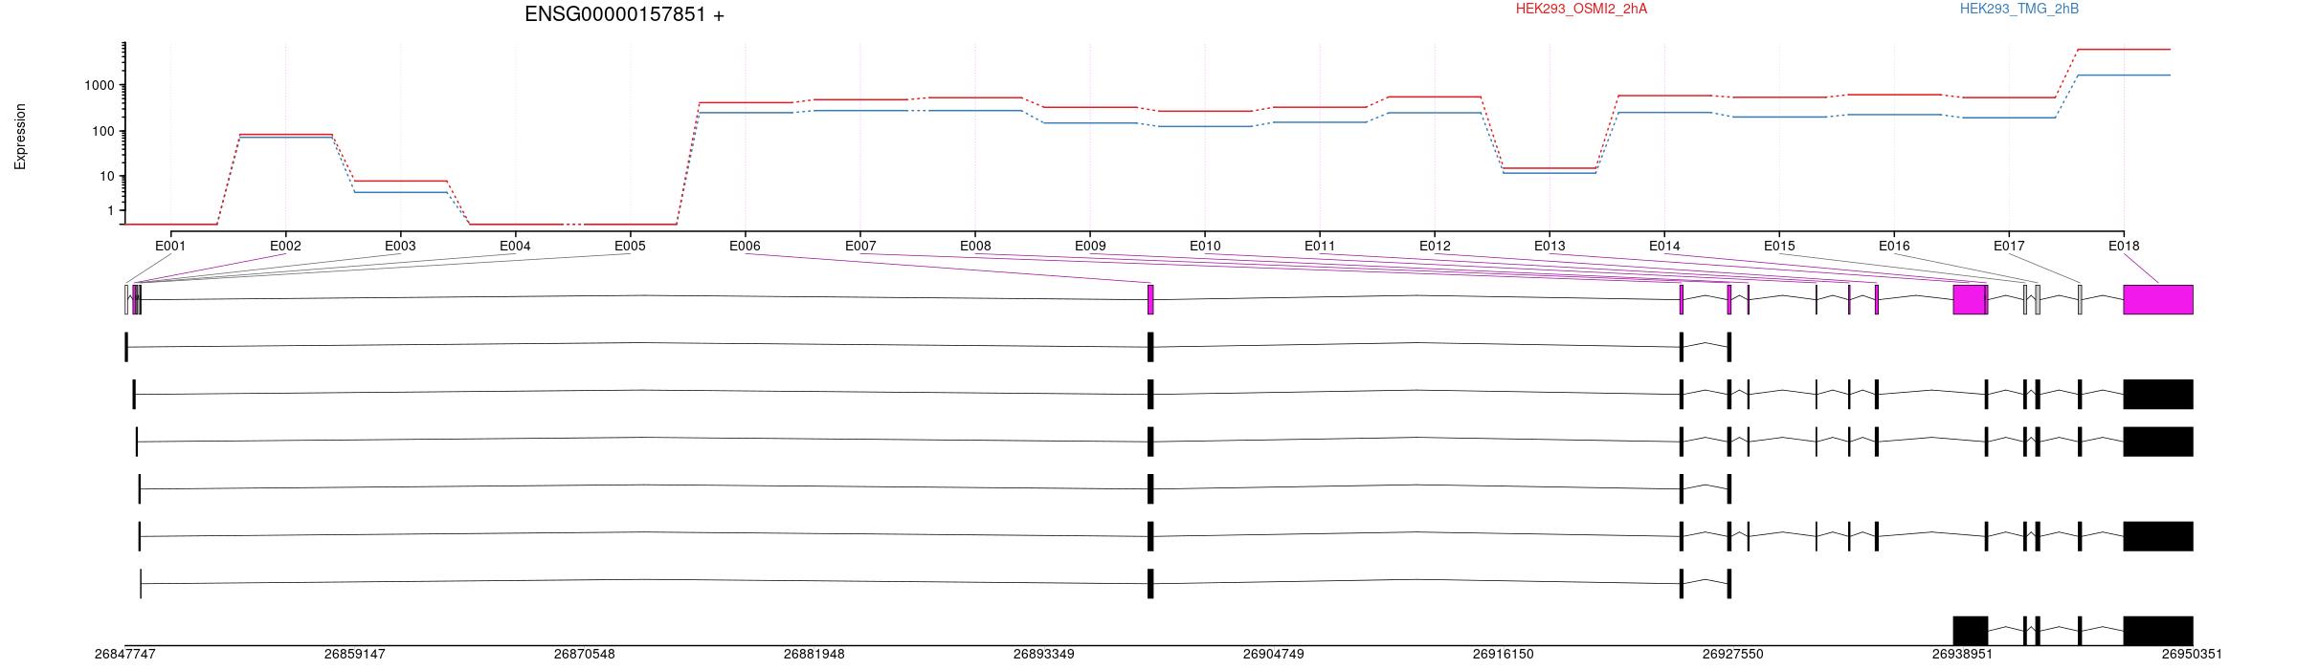Viewport: 2297px width, 669px height.
Task: Click exon label E010
Action: pos(1205,246)
